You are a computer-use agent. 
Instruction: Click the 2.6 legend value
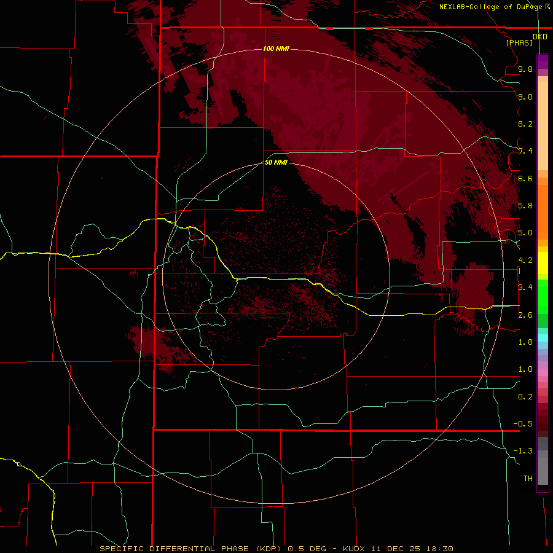525,315
